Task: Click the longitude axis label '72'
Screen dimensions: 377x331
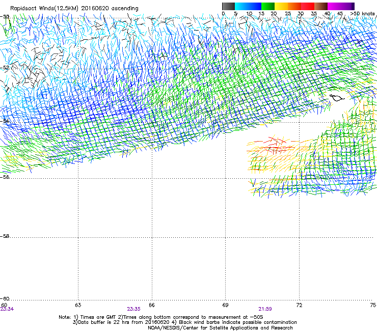Action: tap(299, 305)
